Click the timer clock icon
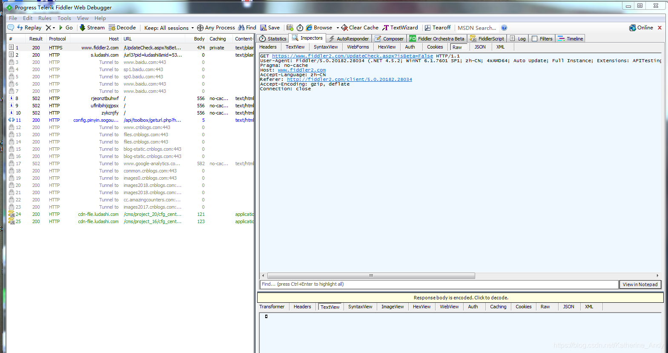Viewport: 668px width, 353px height. [300, 28]
